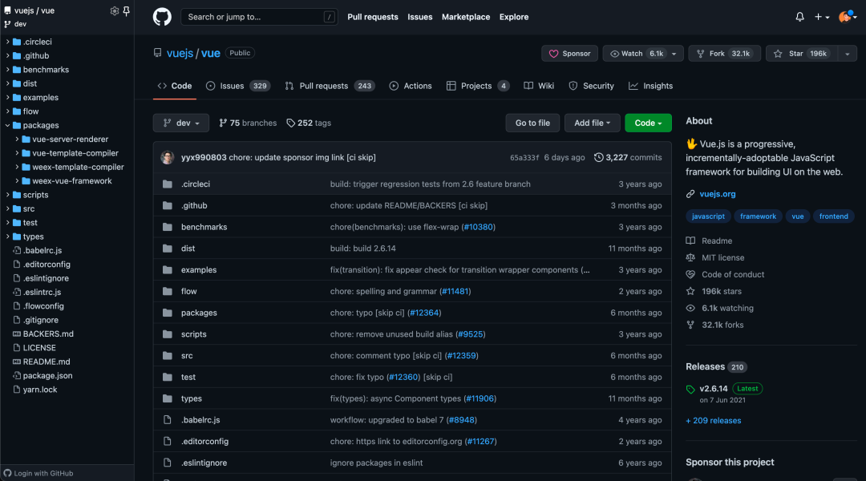Click the star icon beside 196k stars

[x=690, y=291]
